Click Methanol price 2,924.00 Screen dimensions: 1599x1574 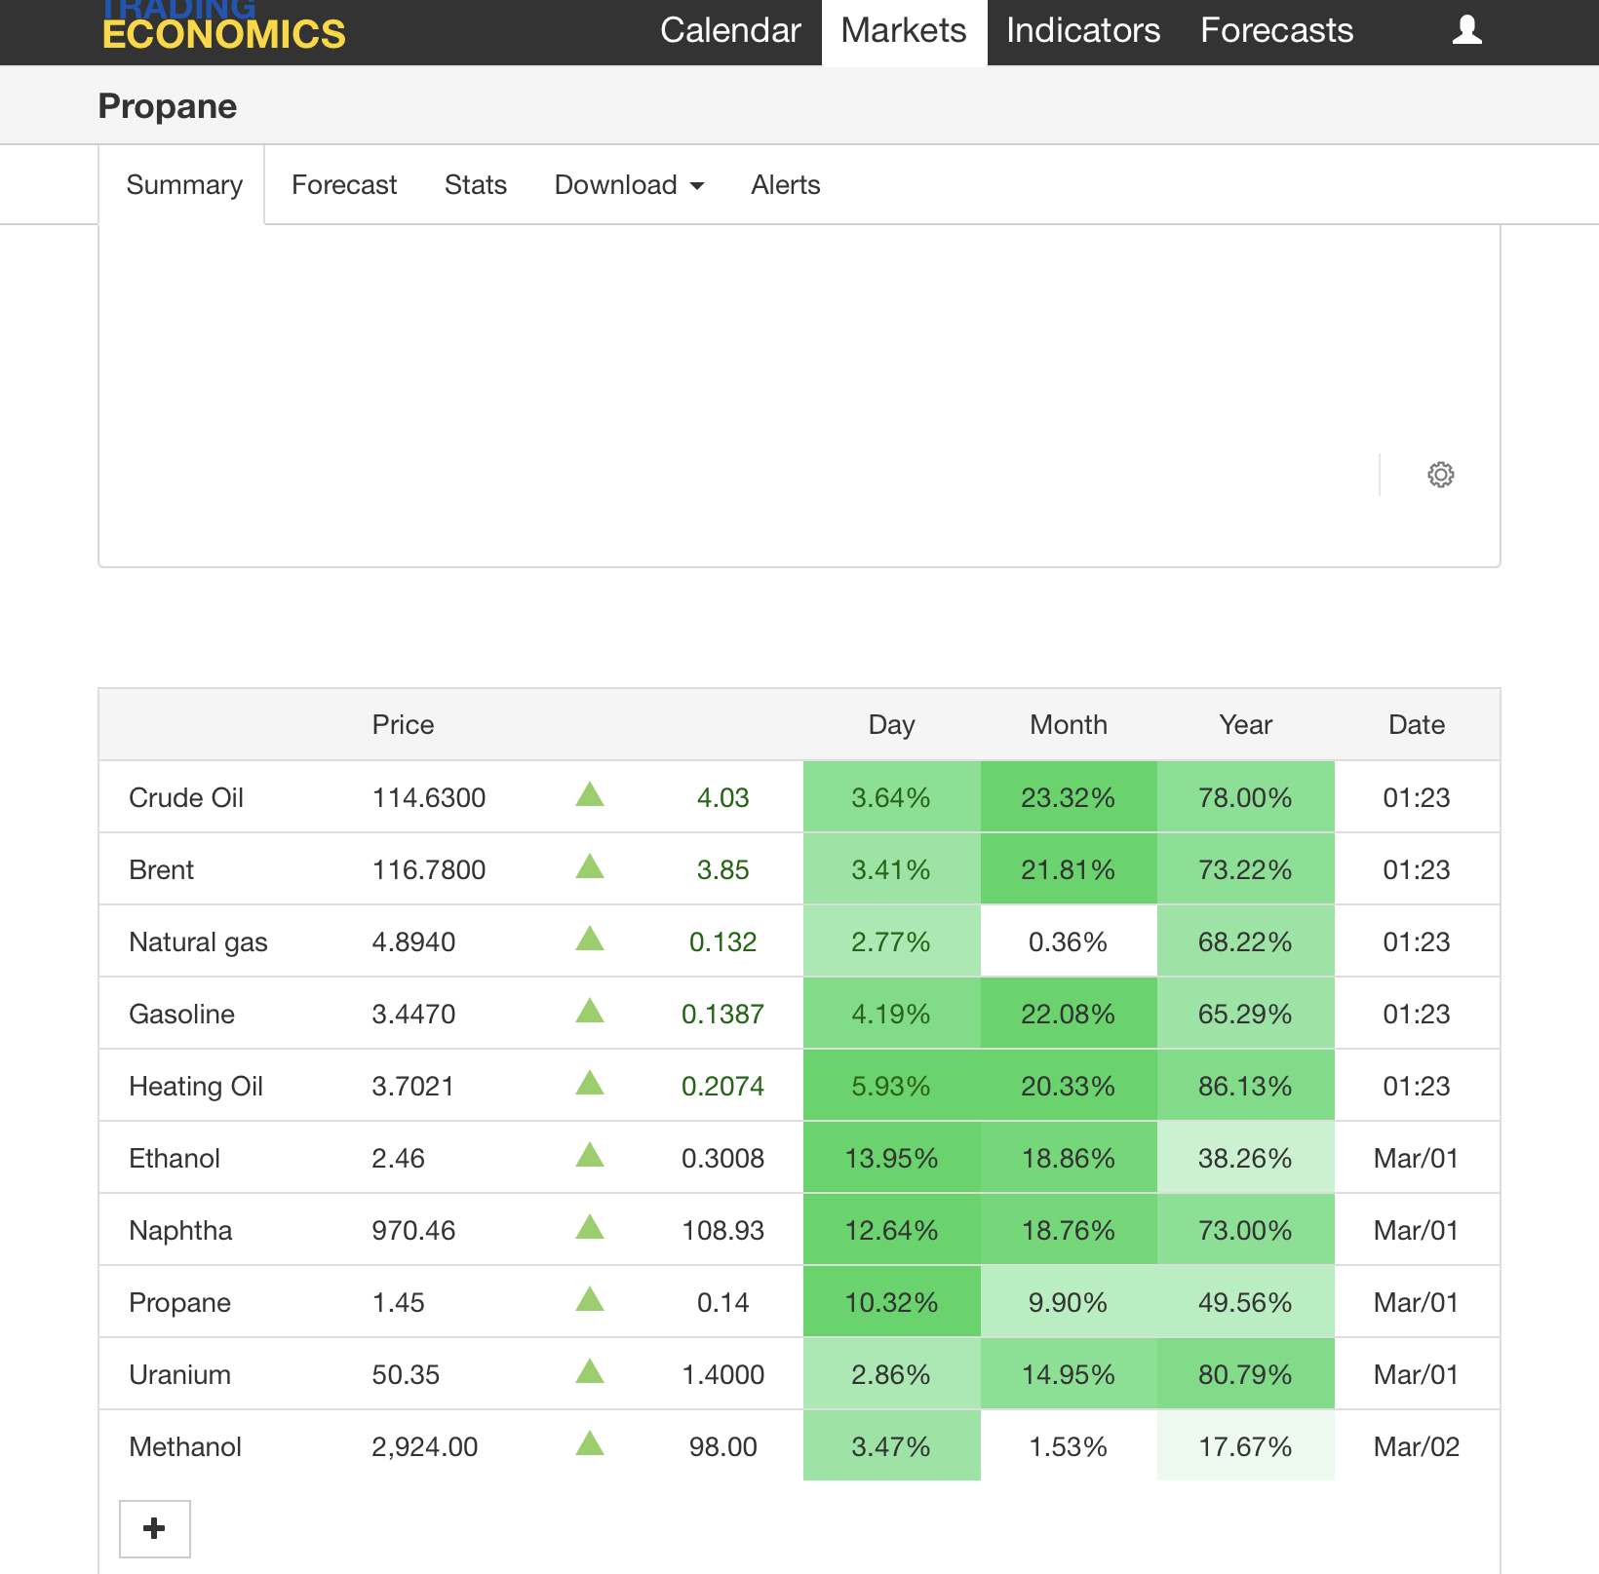tap(424, 1447)
